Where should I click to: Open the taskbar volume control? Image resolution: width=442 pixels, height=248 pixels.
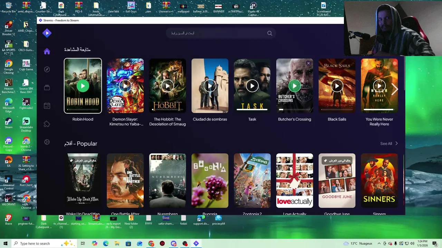pos(412,244)
